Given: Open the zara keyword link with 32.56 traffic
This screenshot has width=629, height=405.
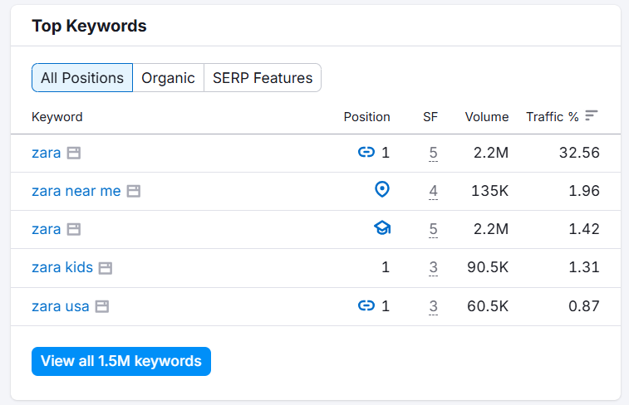Looking at the screenshot, I should pyautogui.click(x=47, y=153).
